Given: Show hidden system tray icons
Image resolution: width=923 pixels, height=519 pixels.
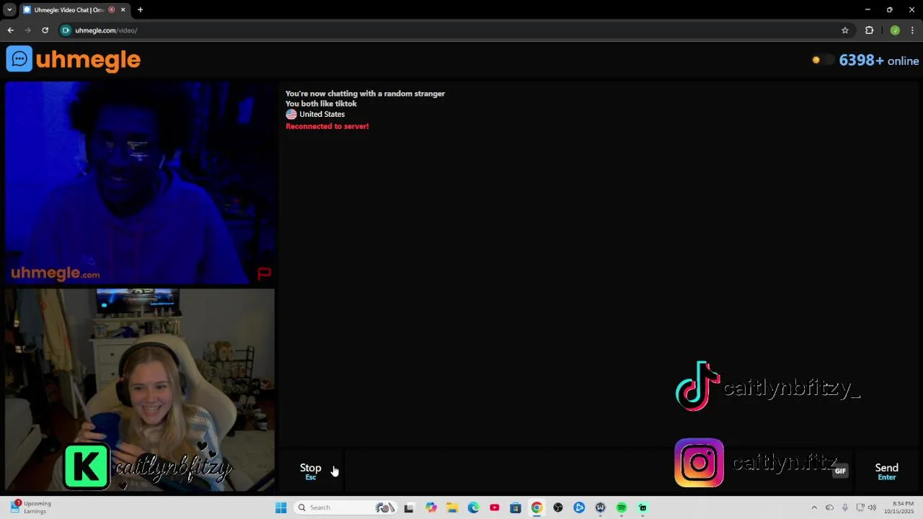Looking at the screenshot, I should (x=814, y=507).
